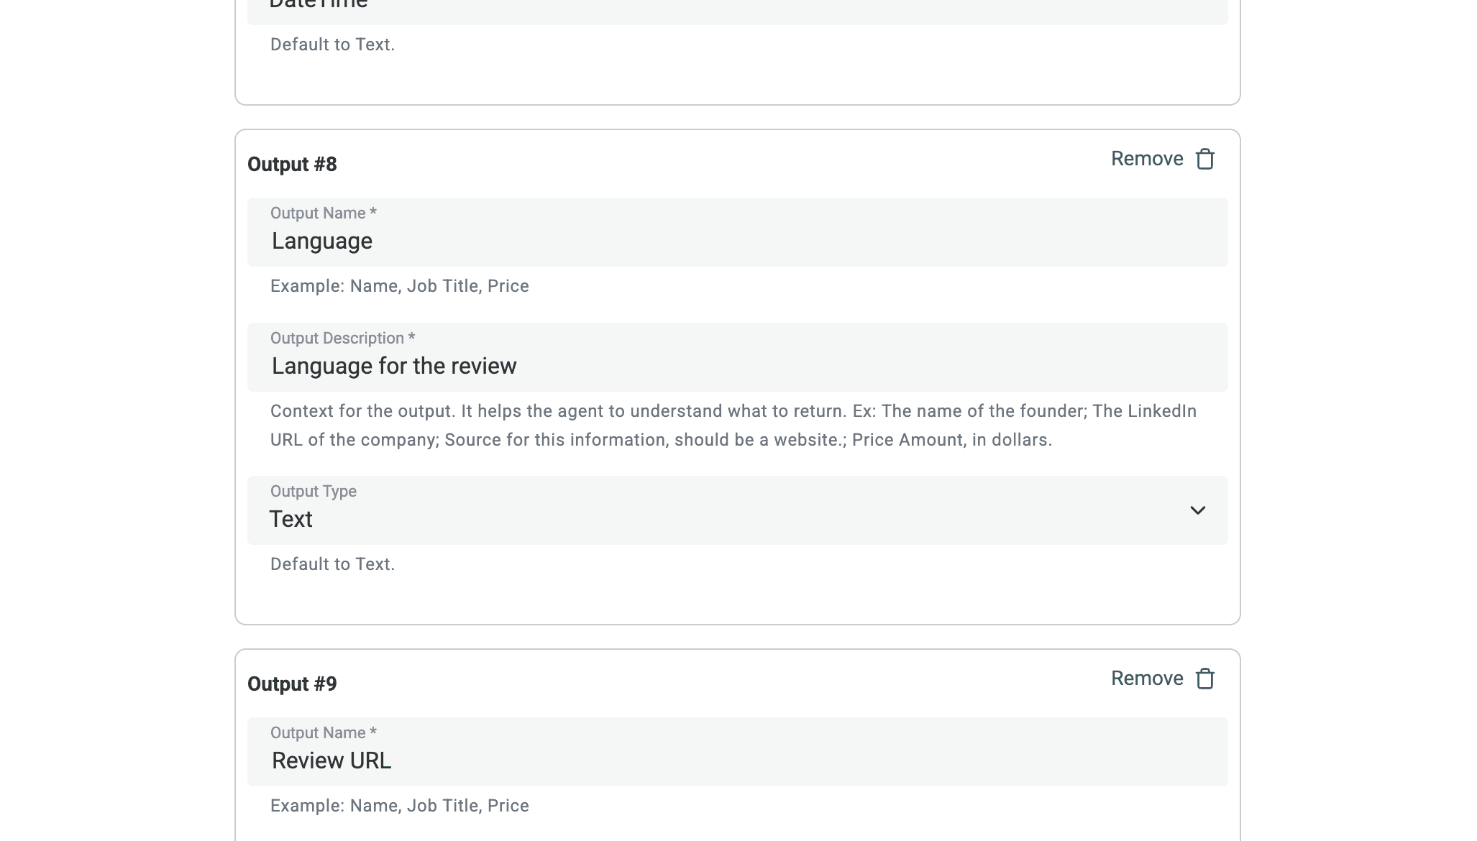Viewport: 1477px width, 841px height.
Task: Click the Output Name label in Output #8
Action: pos(323,213)
